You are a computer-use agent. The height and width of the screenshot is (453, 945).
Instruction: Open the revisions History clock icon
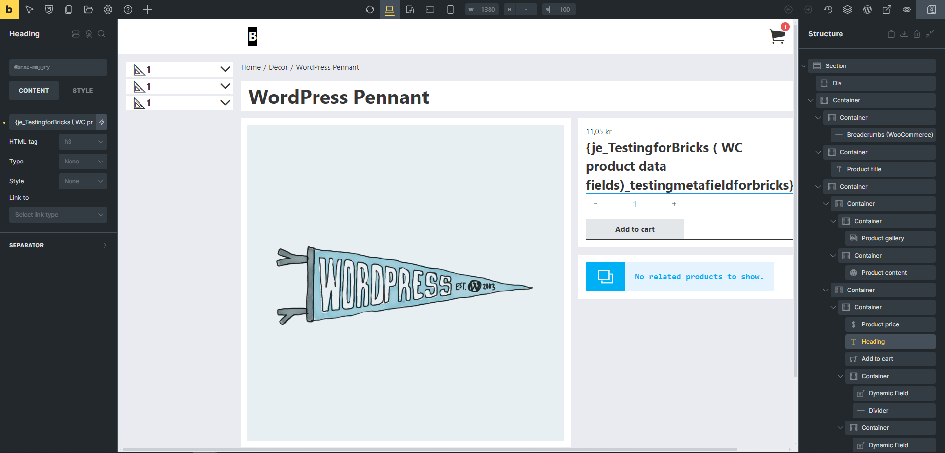click(828, 9)
